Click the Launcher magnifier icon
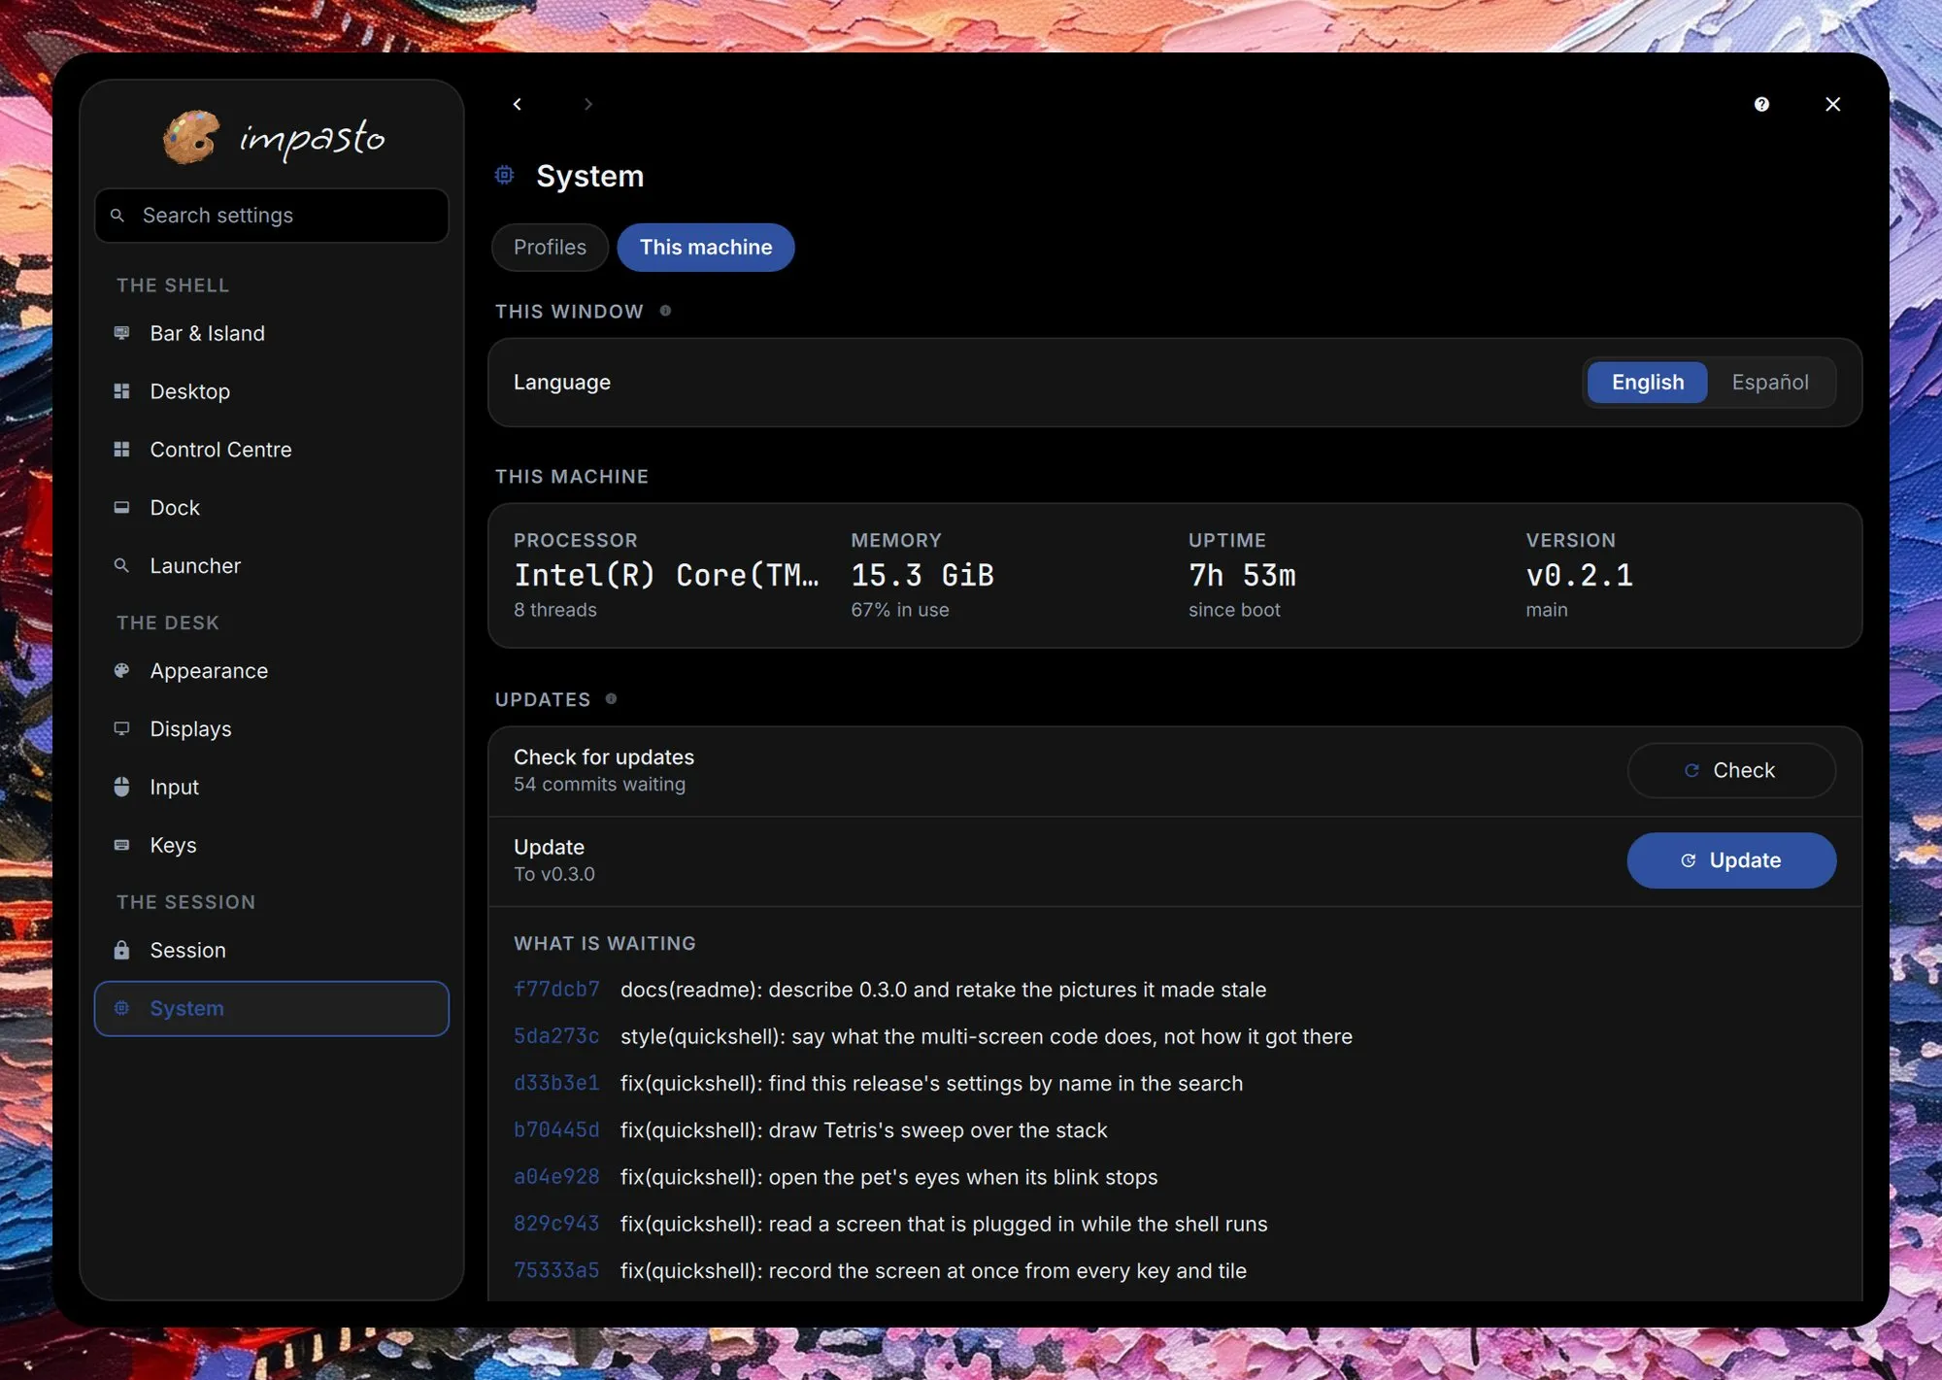Image resolution: width=1942 pixels, height=1380 pixels. pyautogui.click(x=121, y=565)
